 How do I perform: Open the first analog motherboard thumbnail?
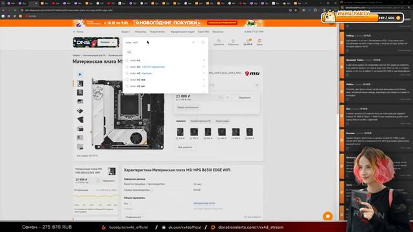click(180, 131)
